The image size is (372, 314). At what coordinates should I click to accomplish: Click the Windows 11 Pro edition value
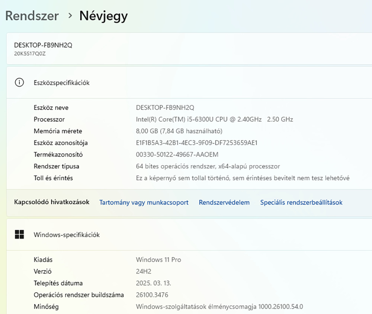coord(158,260)
